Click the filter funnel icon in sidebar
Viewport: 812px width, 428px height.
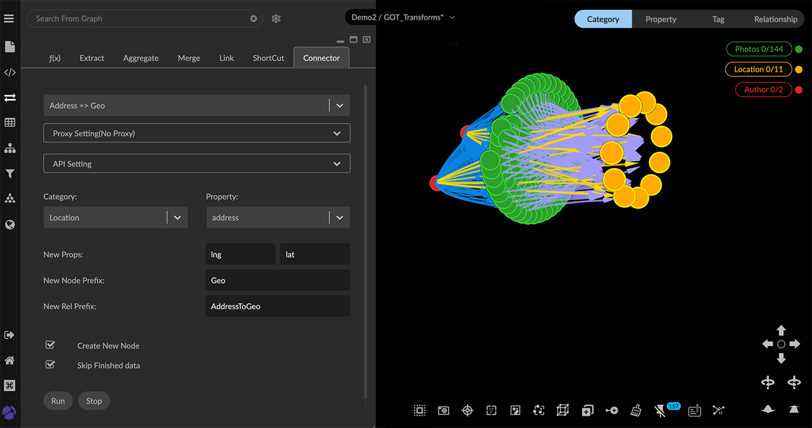pyautogui.click(x=10, y=174)
